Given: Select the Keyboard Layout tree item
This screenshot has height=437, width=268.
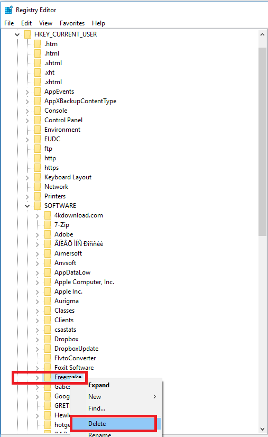Looking at the screenshot, I should [68, 177].
